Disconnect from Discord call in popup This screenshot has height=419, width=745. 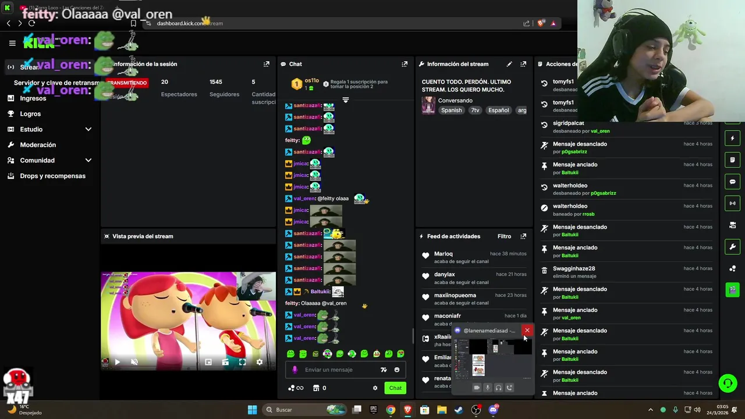(509, 388)
